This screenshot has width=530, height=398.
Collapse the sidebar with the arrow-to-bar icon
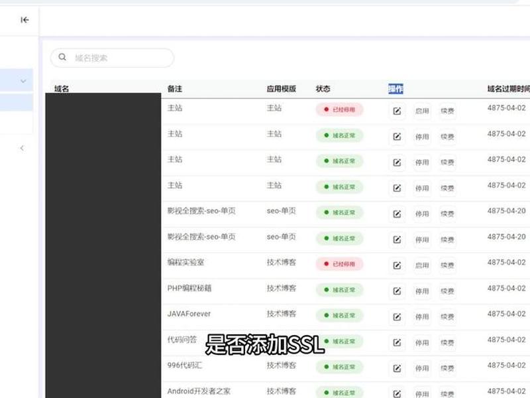coord(25,20)
